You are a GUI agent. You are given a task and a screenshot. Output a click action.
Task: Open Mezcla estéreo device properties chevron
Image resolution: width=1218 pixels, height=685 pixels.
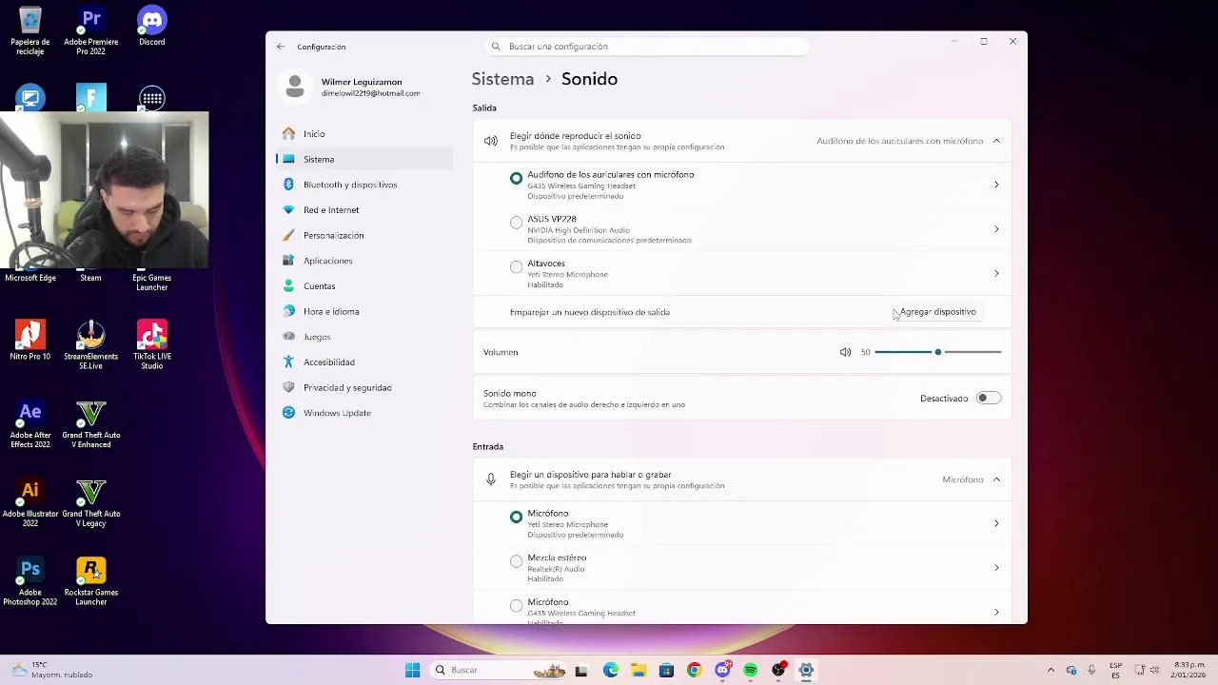point(996,568)
